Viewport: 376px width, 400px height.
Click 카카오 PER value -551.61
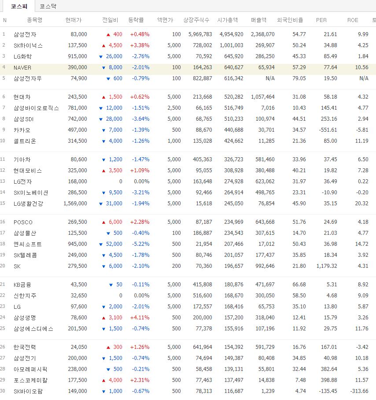click(328, 130)
